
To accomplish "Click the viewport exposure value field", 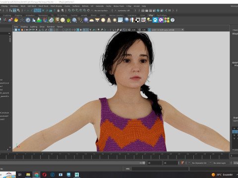I will point(134,30).
